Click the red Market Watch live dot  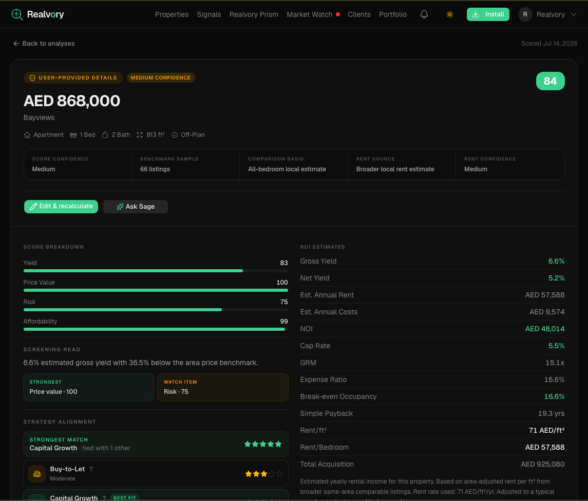pos(338,14)
